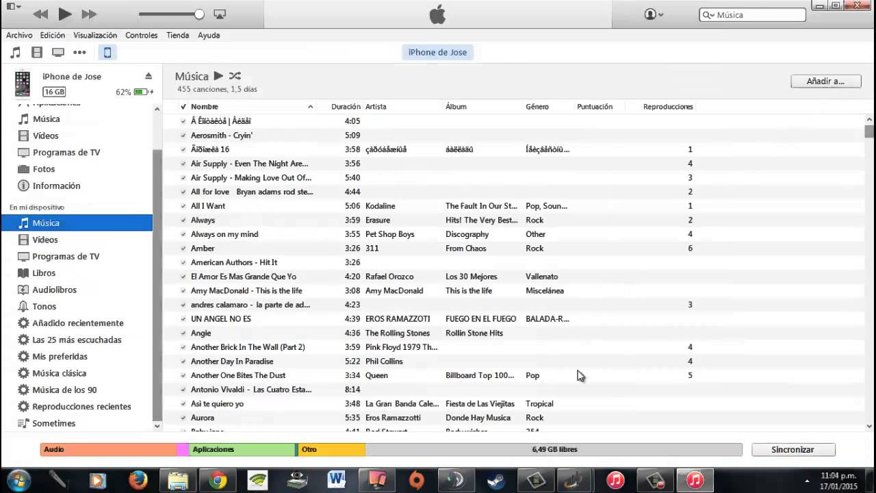Open Tonos in the sidebar
The width and height of the screenshot is (876, 493).
(x=44, y=306)
